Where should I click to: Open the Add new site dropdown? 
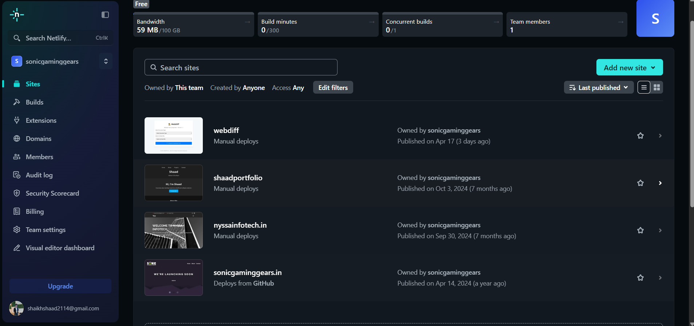[630, 67]
